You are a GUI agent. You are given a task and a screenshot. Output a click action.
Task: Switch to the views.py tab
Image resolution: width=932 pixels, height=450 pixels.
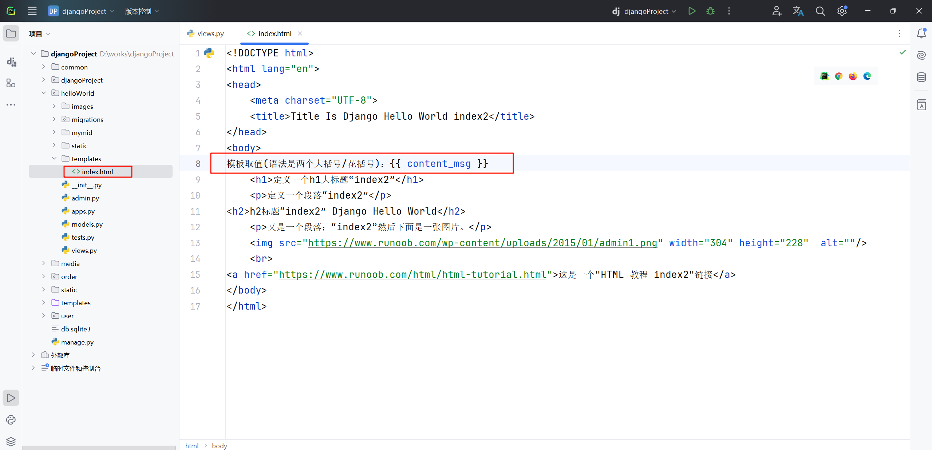205,33
